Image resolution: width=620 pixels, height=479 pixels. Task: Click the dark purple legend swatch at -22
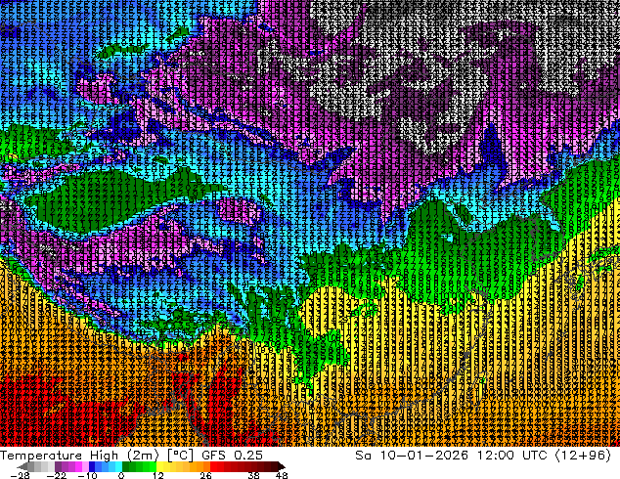click(58, 466)
